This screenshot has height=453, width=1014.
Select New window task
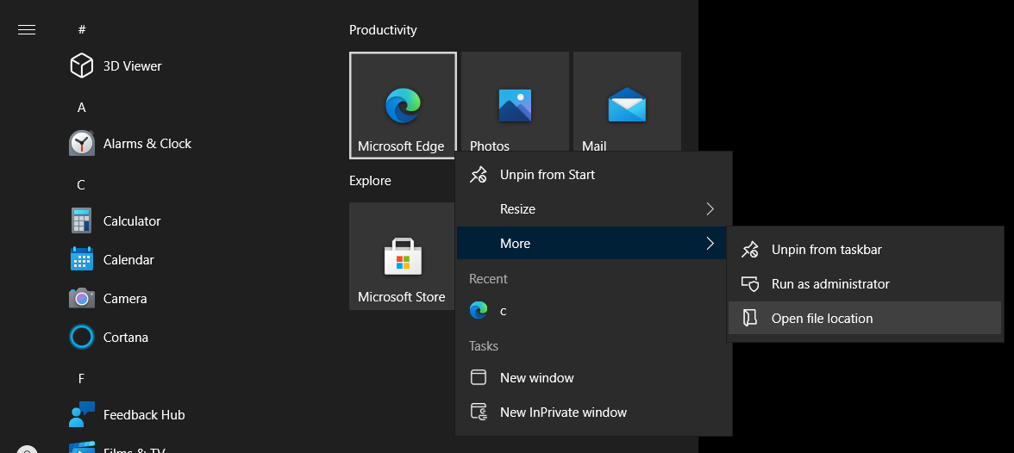593,377
